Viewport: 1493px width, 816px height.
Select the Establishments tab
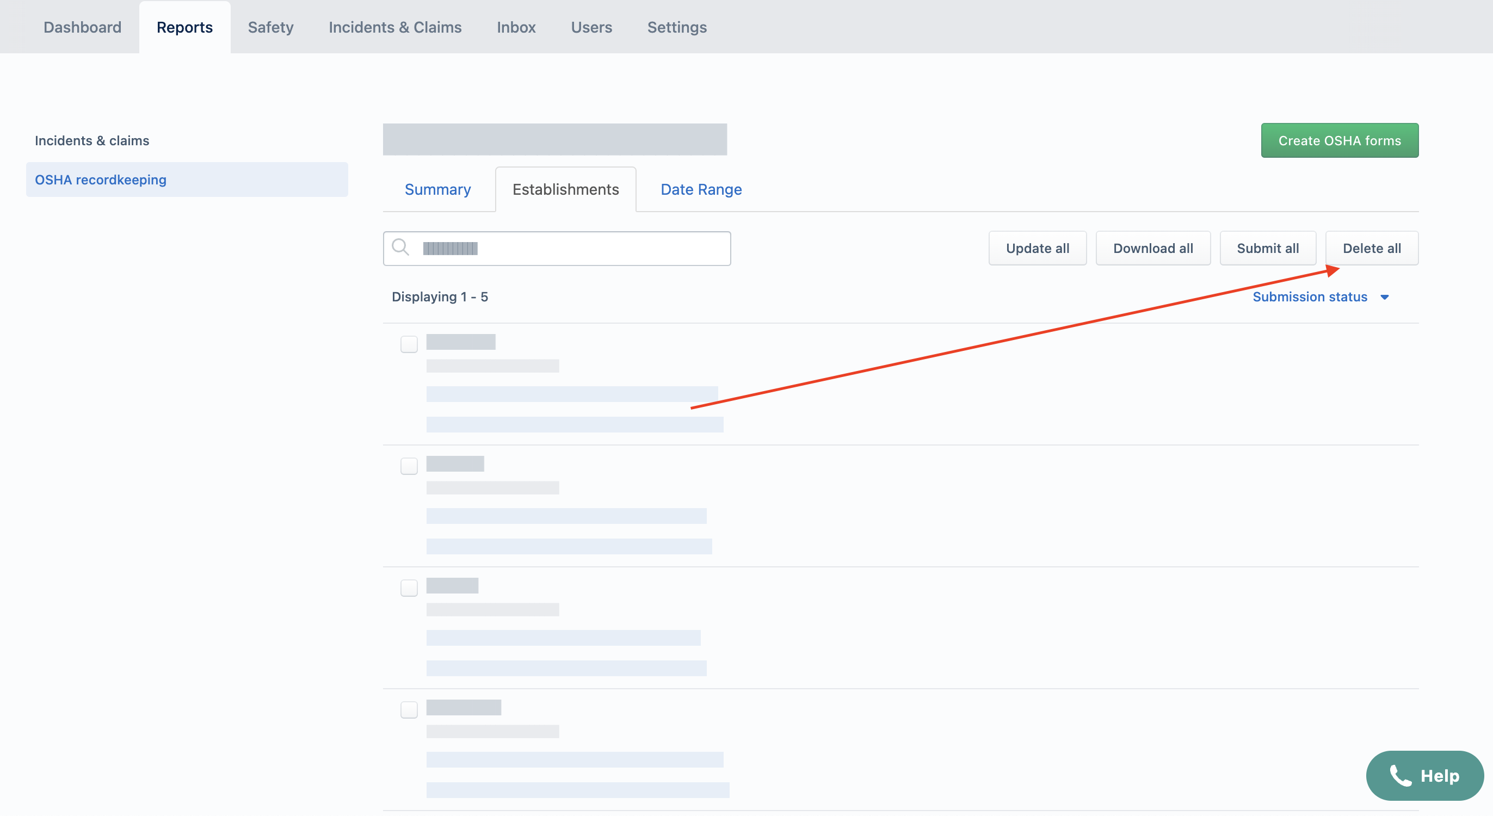tap(566, 189)
